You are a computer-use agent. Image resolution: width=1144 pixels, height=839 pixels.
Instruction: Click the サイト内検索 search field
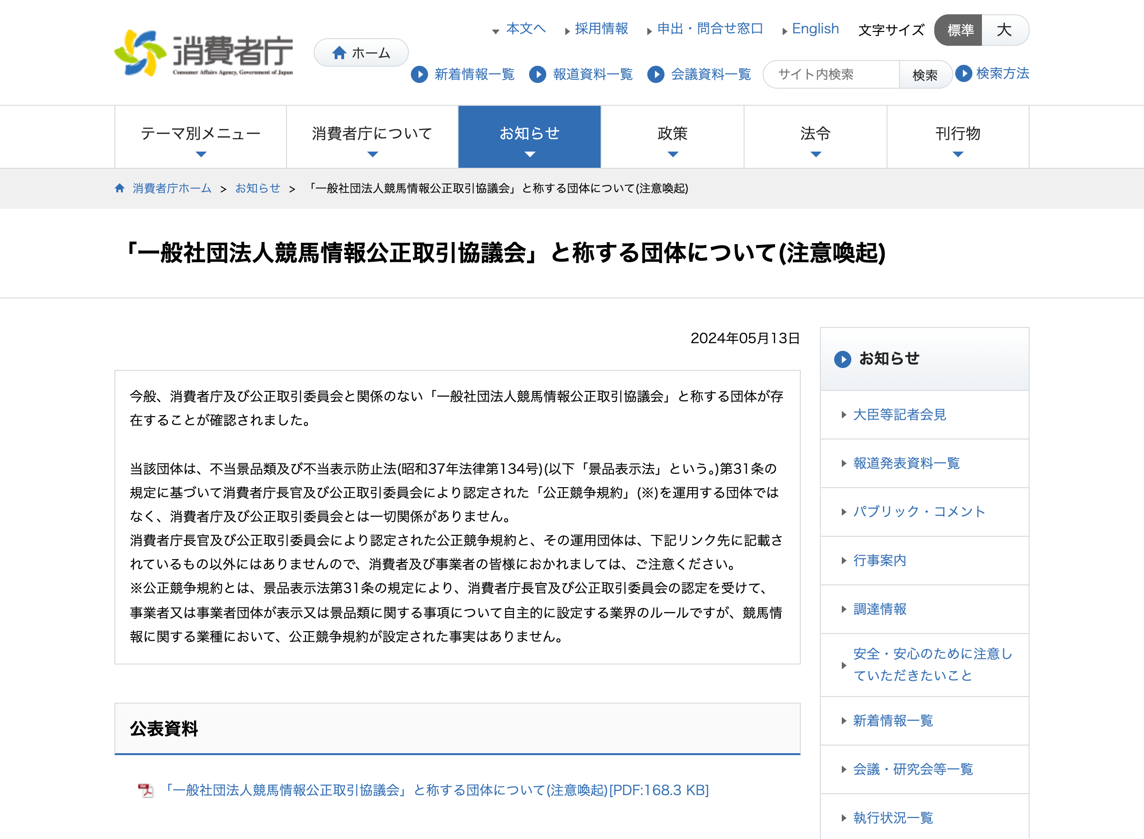point(831,75)
